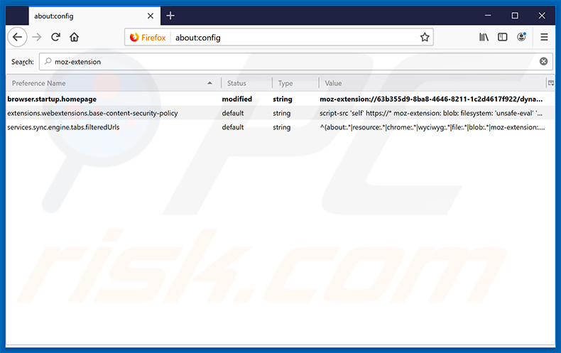The image size is (561, 353).
Task: Clear the search field with the X icon
Action: coord(543,61)
